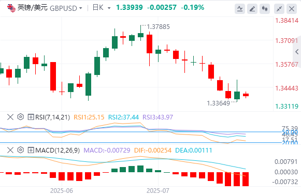Screen dimensions: 301x196
Task: Click the GBP/USD flag icon
Action: [11, 8]
